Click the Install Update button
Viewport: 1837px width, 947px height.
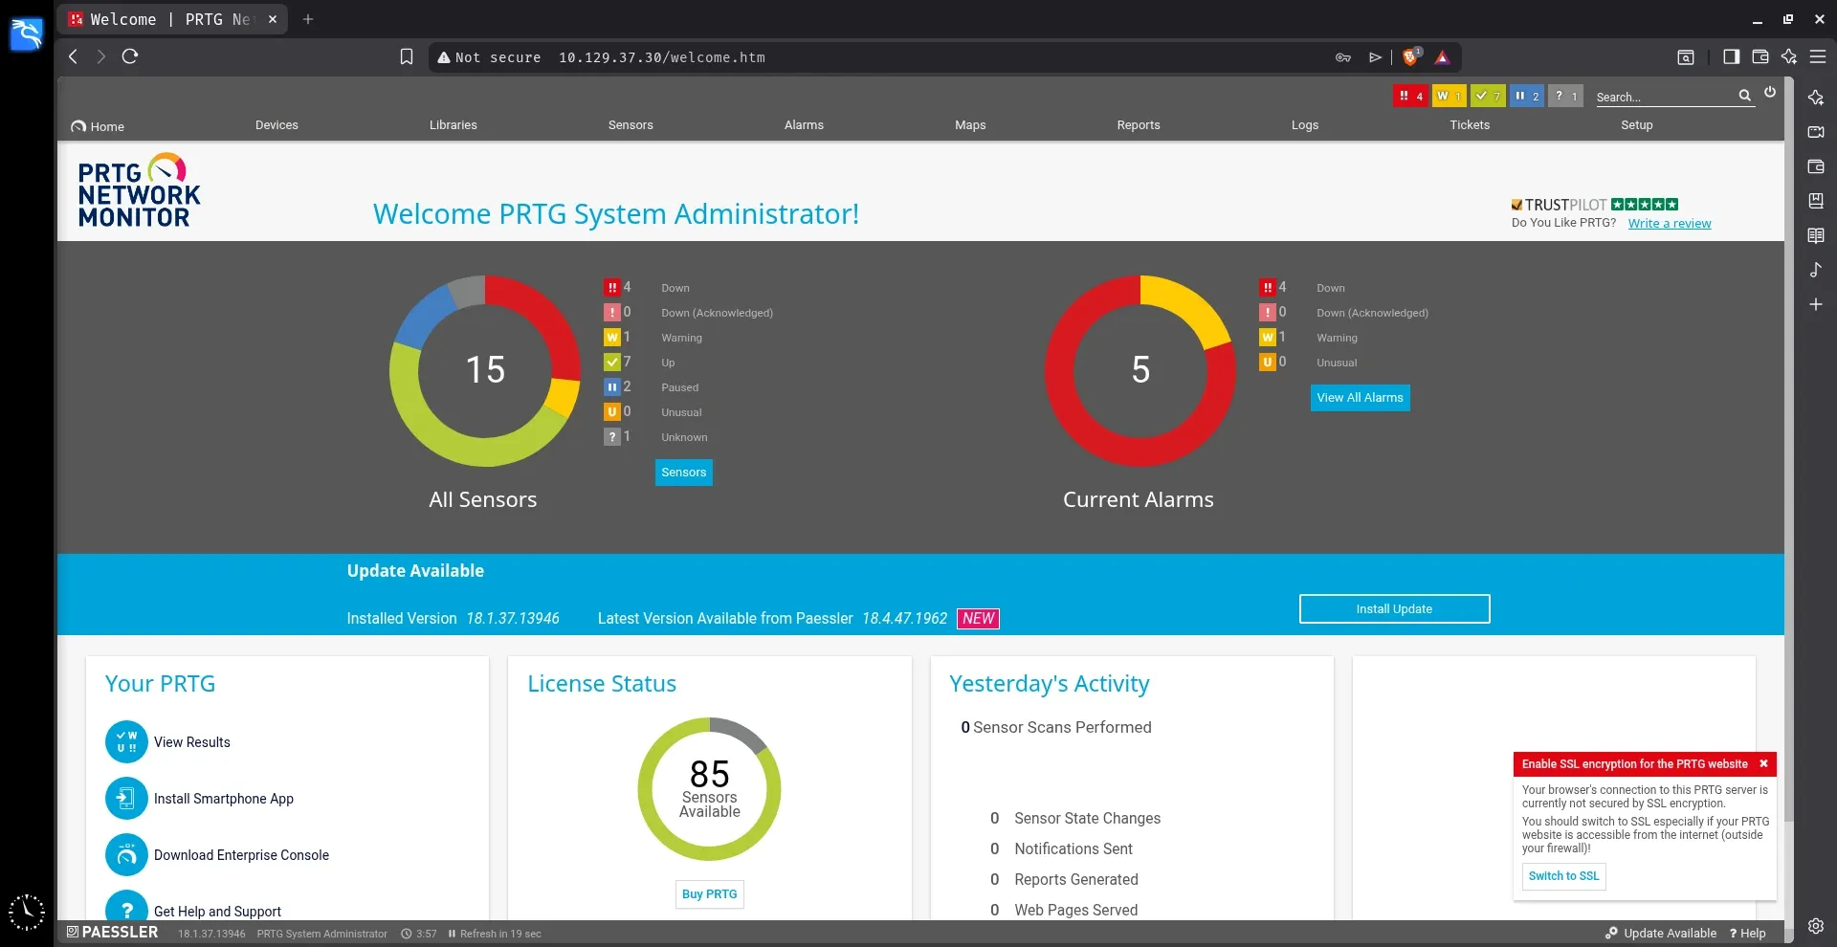(1394, 609)
